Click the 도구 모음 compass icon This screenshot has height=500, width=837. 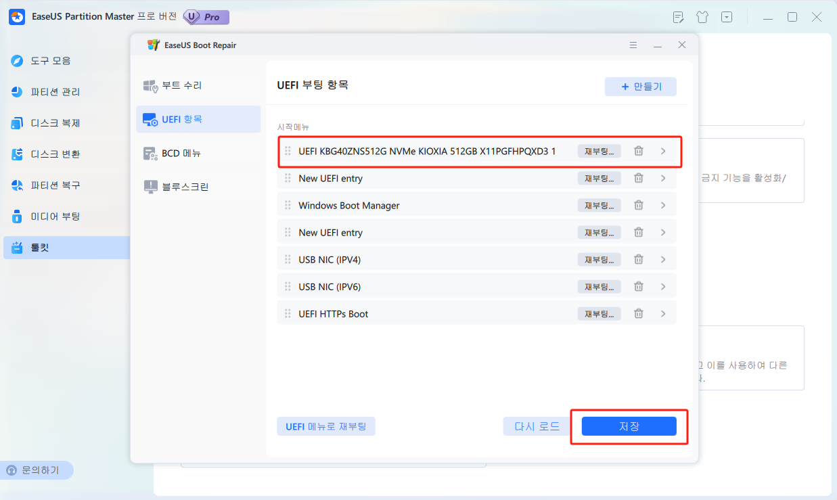pyautogui.click(x=17, y=60)
